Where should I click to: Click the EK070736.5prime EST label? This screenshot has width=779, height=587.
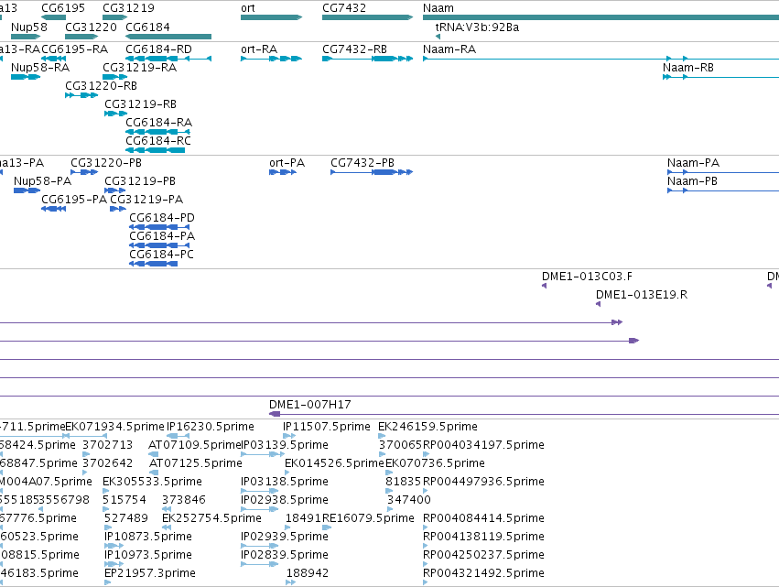435,463
